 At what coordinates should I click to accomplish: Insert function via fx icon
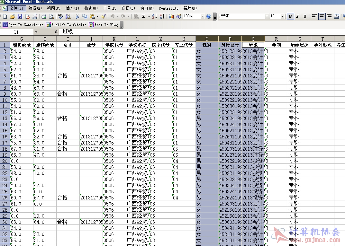56,32
